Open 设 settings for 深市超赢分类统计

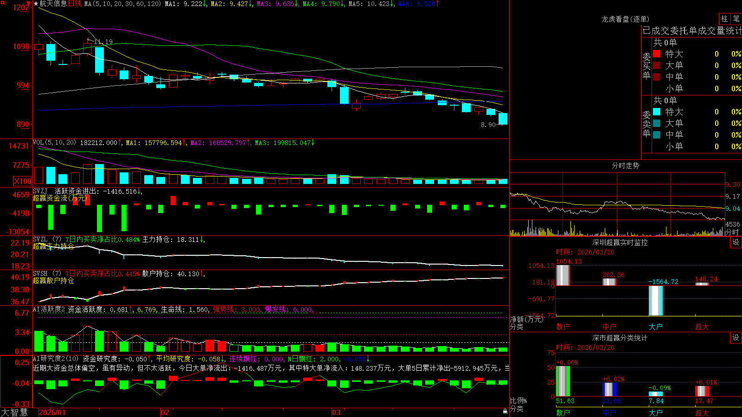tap(736, 338)
